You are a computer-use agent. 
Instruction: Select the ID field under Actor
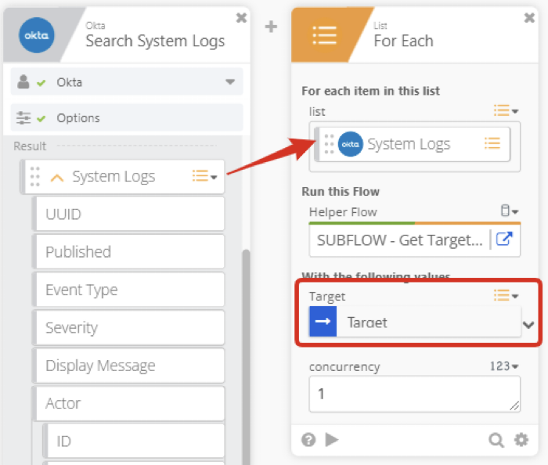click(134, 441)
